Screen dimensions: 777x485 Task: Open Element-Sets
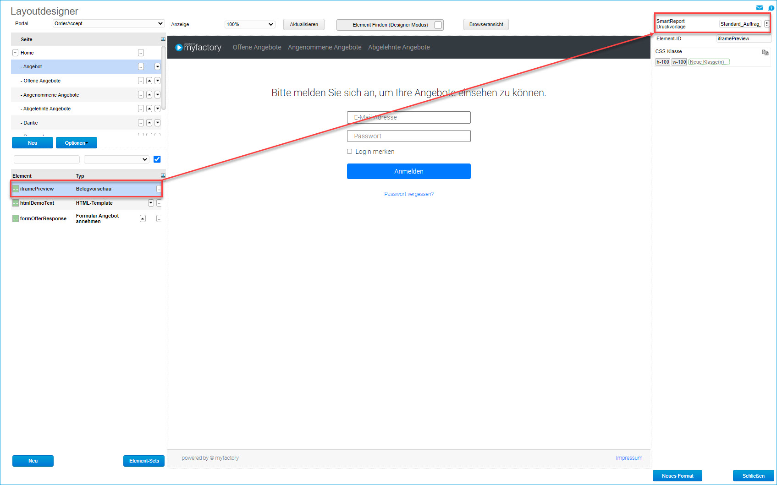(144, 461)
